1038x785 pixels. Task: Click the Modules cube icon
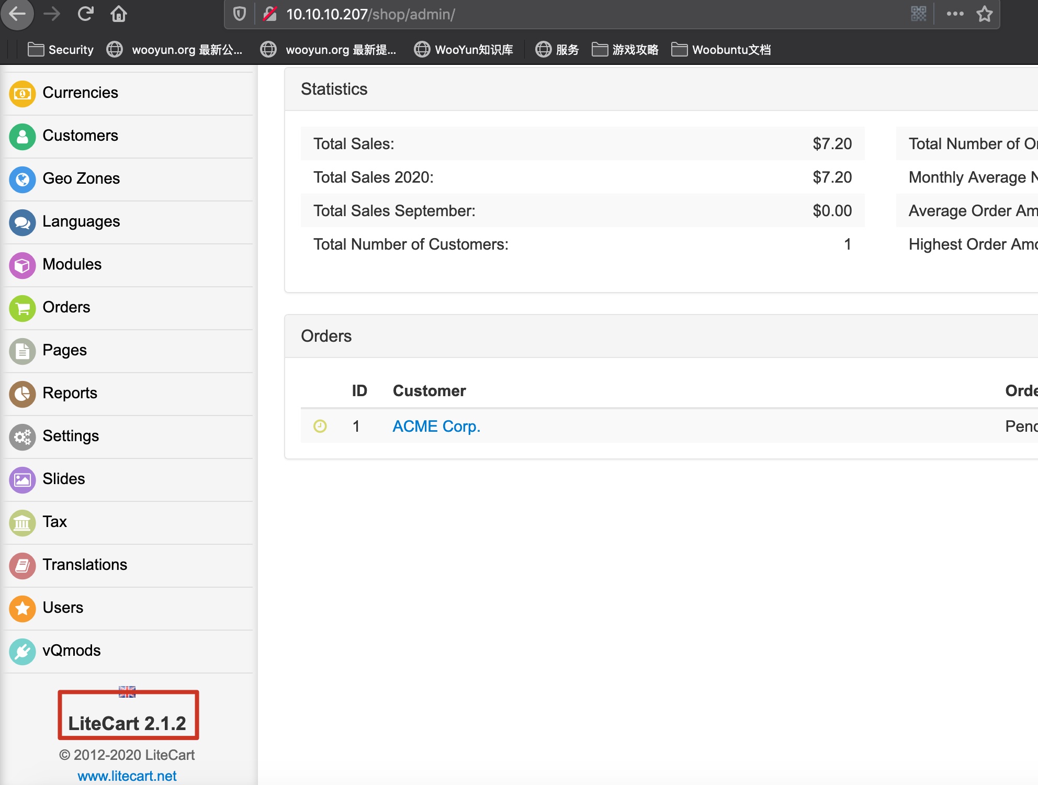point(22,265)
